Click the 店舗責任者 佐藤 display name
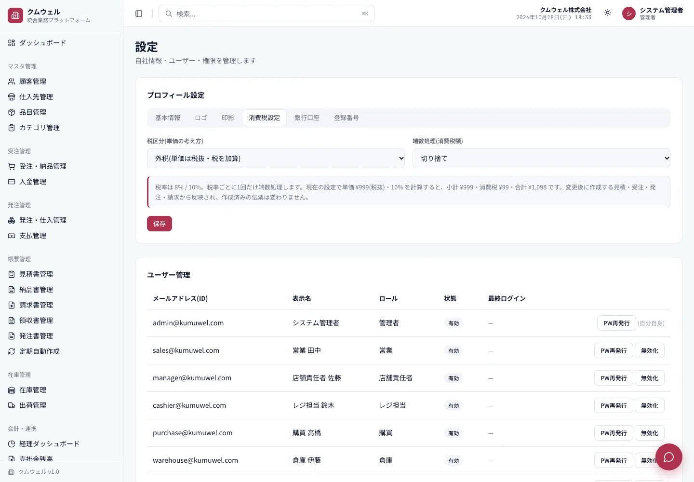Image resolution: width=694 pixels, height=482 pixels. pyautogui.click(x=317, y=378)
